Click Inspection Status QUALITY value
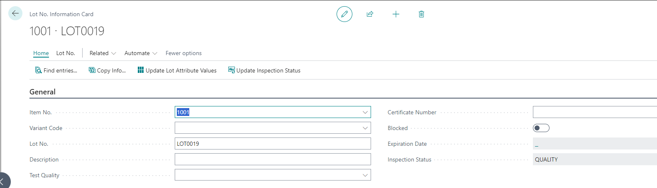The image size is (657, 188). (595, 159)
